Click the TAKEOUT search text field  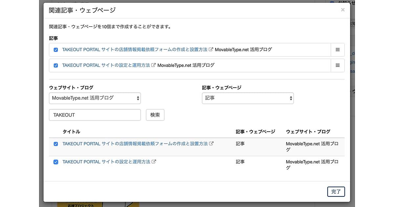[x=95, y=115]
